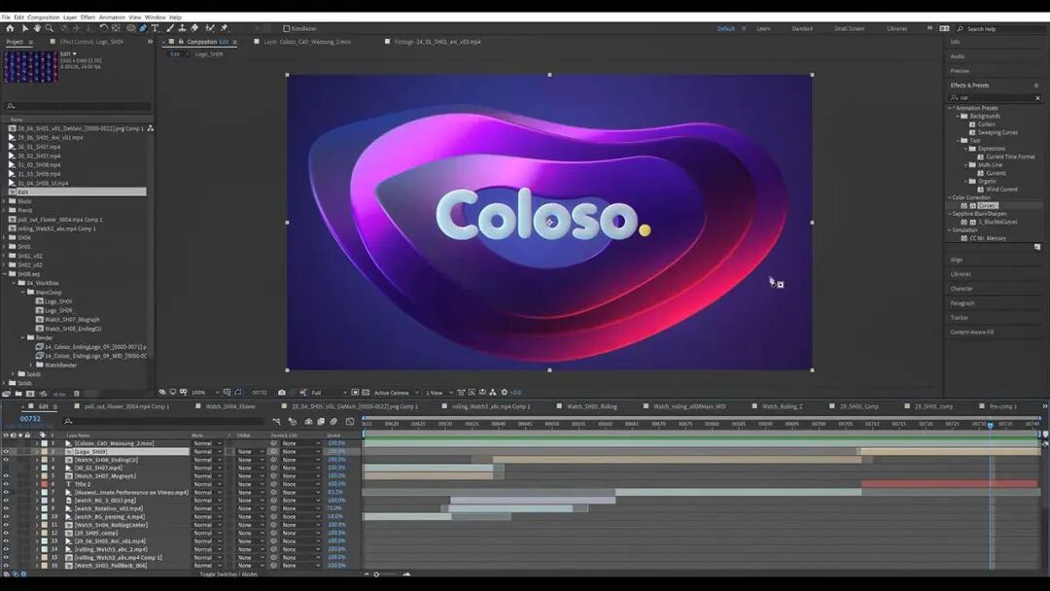Open the Content-Aware Fill panel
The height and width of the screenshot is (591, 1050).
971,332
